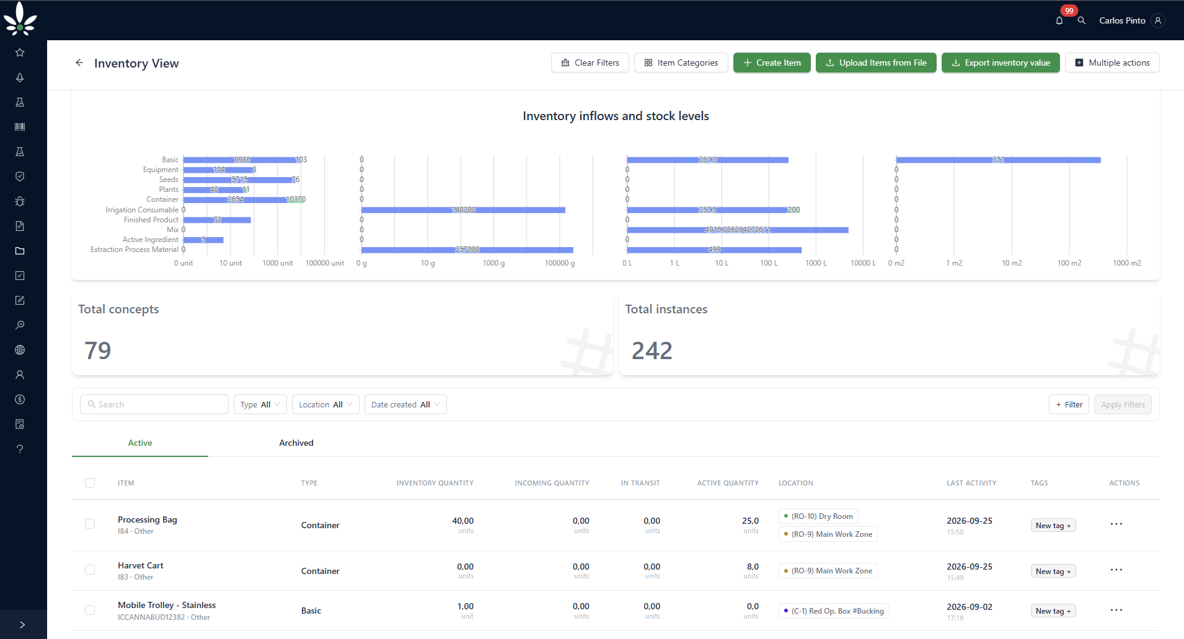The width and height of the screenshot is (1184, 639).
Task: Add a new tag to Harvet Cart
Action: coord(1053,571)
